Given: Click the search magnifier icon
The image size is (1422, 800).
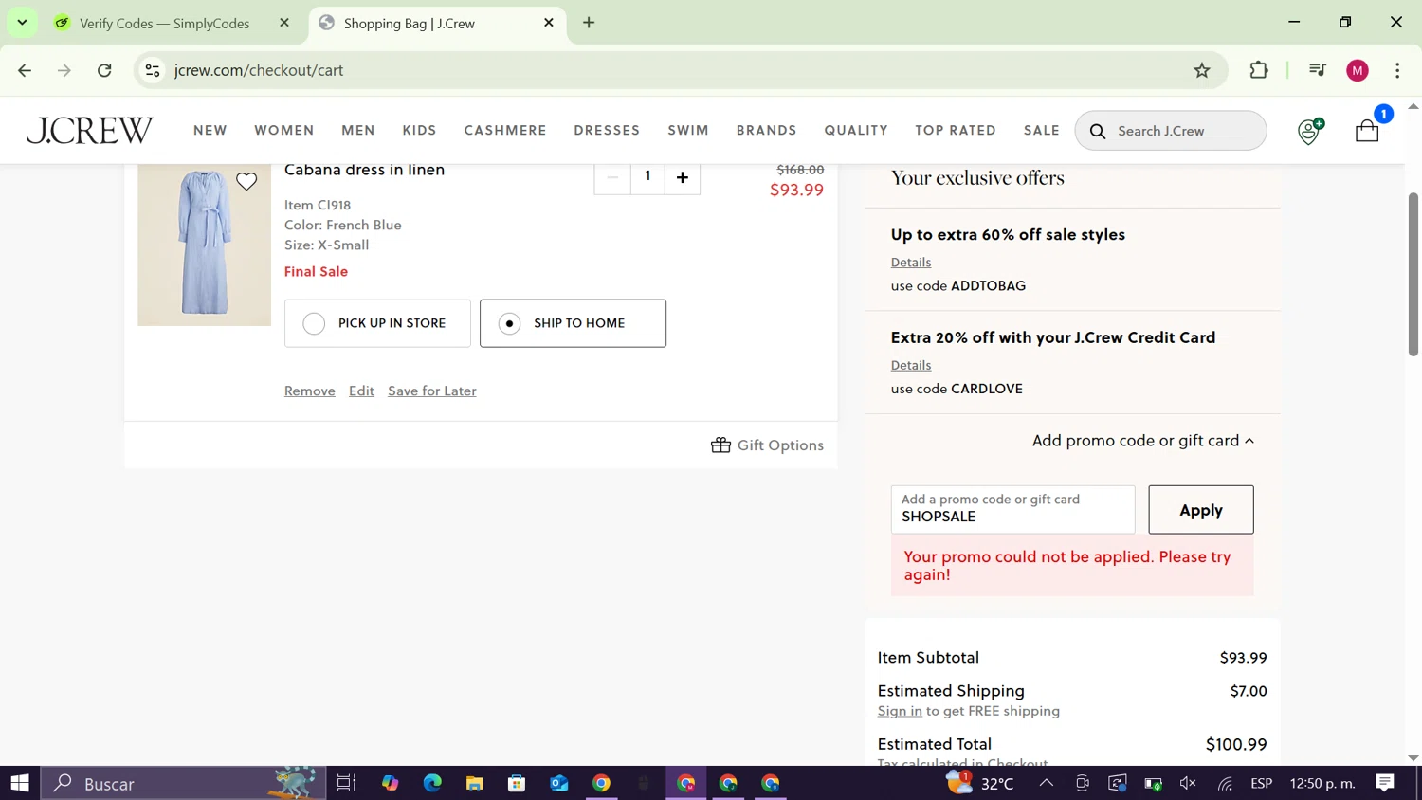Looking at the screenshot, I should pyautogui.click(x=1098, y=131).
